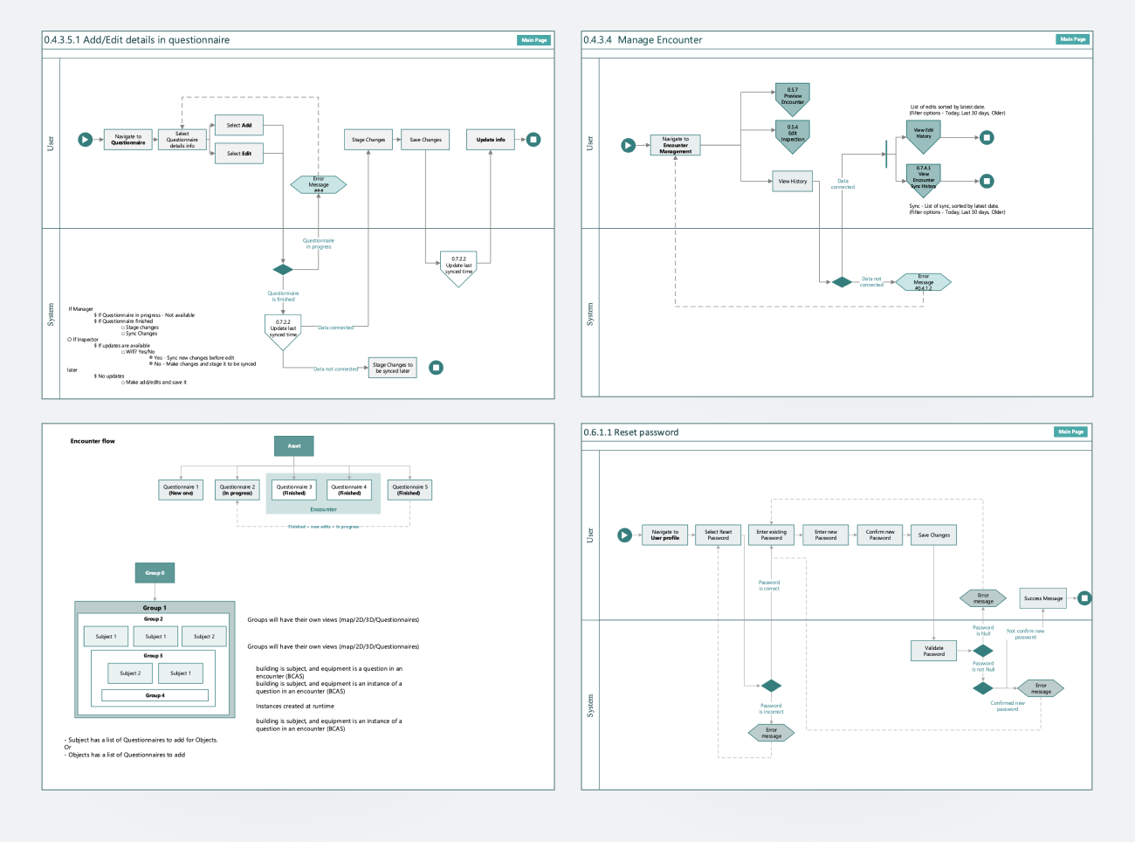Viewport: 1135px width, 842px height.
Task: Select 0.7.4.1 View Encounter Sync History shape
Action: tap(924, 180)
